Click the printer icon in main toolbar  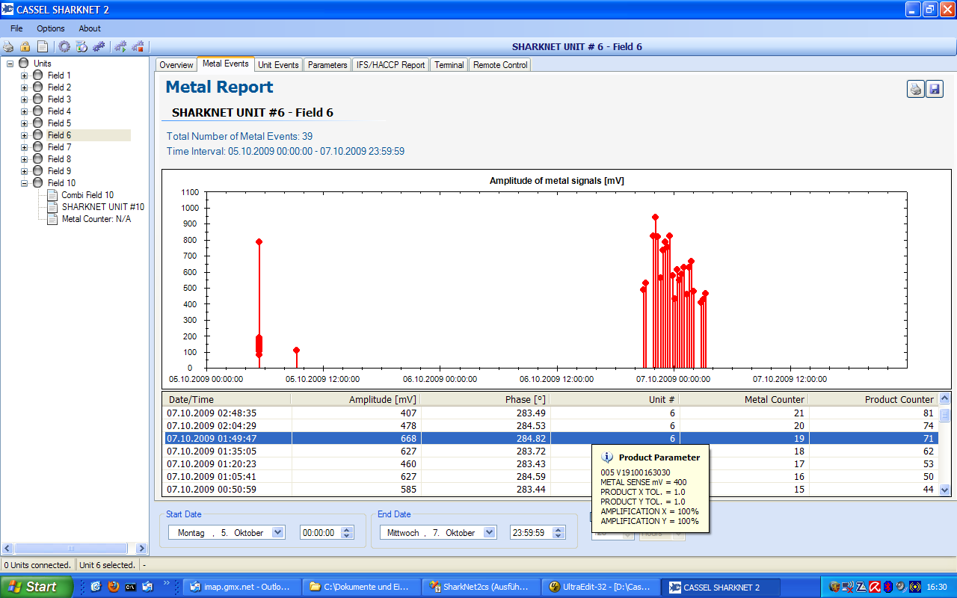pos(8,46)
